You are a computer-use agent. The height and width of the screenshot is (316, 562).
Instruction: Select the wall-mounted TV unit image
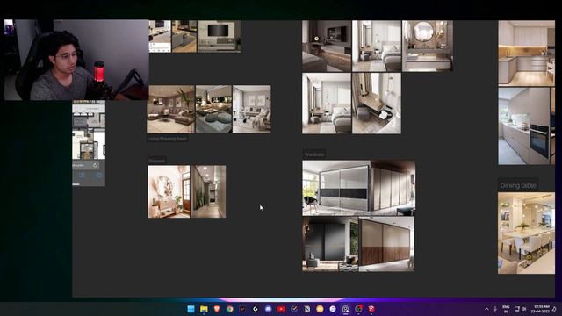[219, 37]
